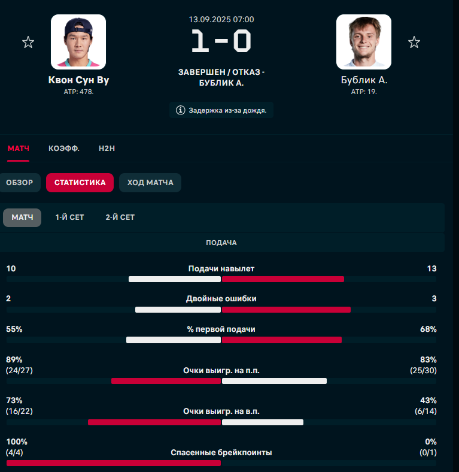Click the Квон Сун Ву name link
Viewport: 459px width, 472px height.
click(x=78, y=80)
